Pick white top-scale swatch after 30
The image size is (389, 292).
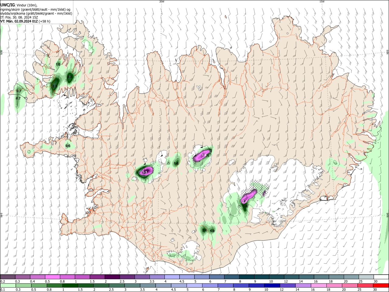pos(381,277)
